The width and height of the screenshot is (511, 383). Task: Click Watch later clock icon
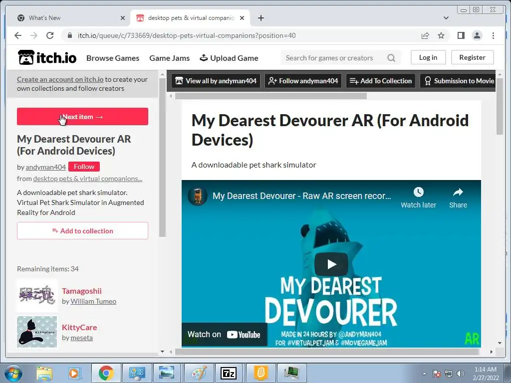pyautogui.click(x=419, y=192)
